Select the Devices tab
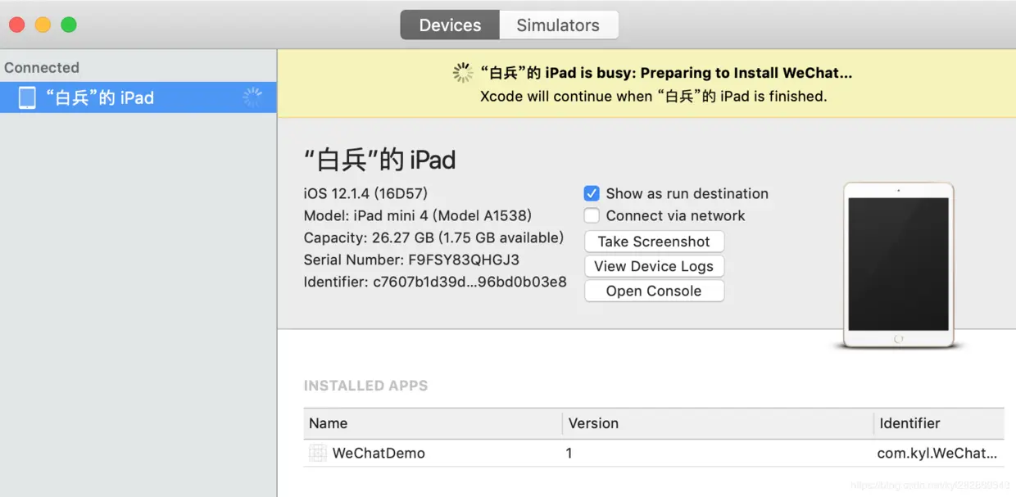This screenshot has height=497, width=1016. (450, 25)
